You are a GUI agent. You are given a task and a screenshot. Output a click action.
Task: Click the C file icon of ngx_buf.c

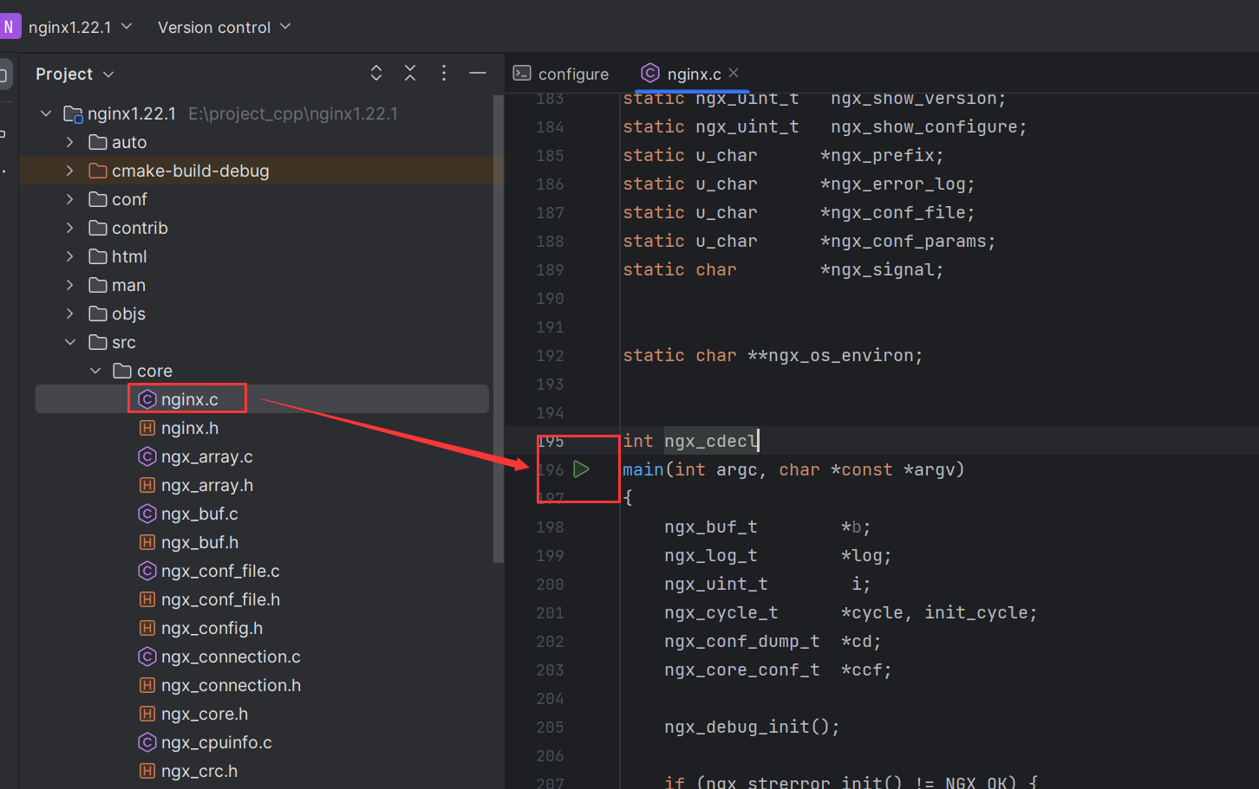[x=147, y=514]
